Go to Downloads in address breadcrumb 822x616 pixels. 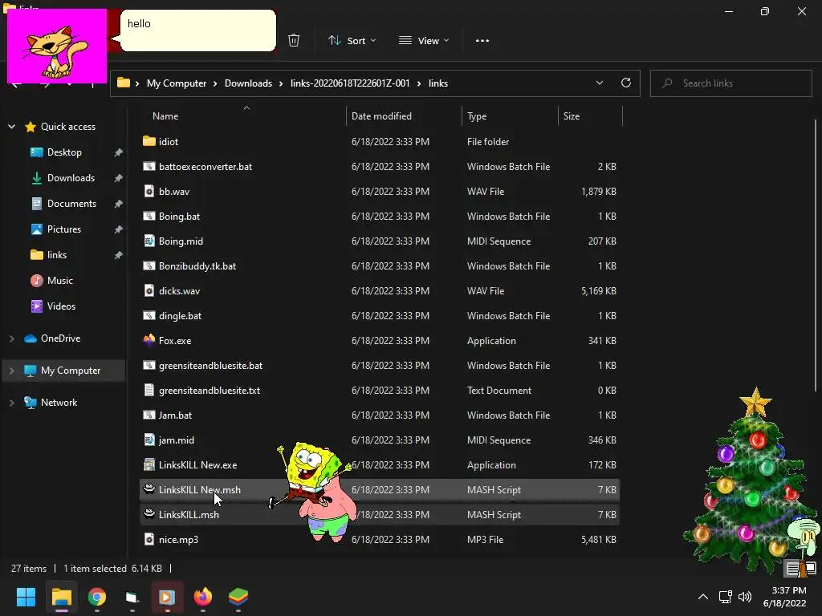click(x=248, y=83)
